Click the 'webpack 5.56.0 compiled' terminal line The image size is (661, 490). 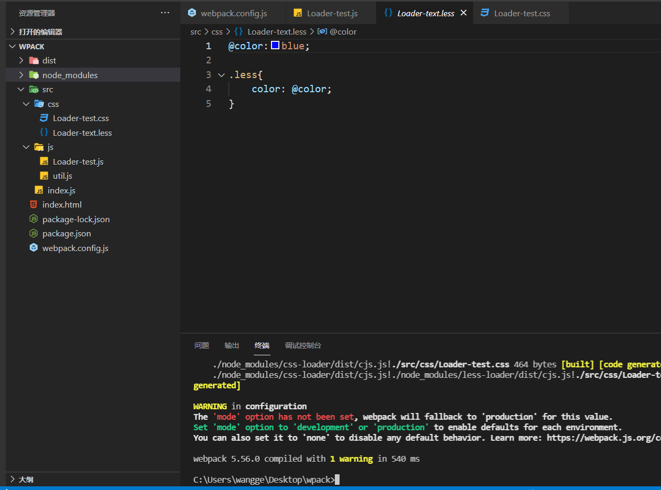click(x=307, y=459)
